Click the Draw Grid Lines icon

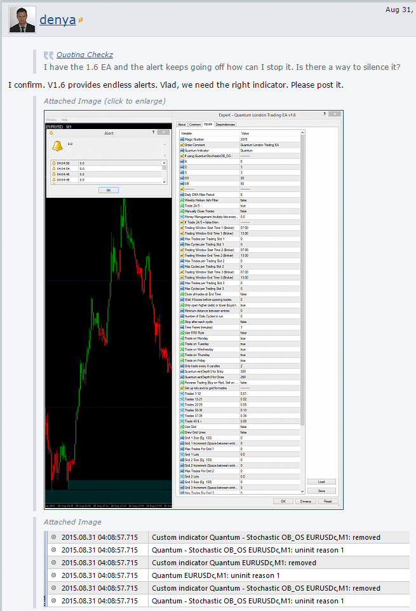(x=182, y=432)
